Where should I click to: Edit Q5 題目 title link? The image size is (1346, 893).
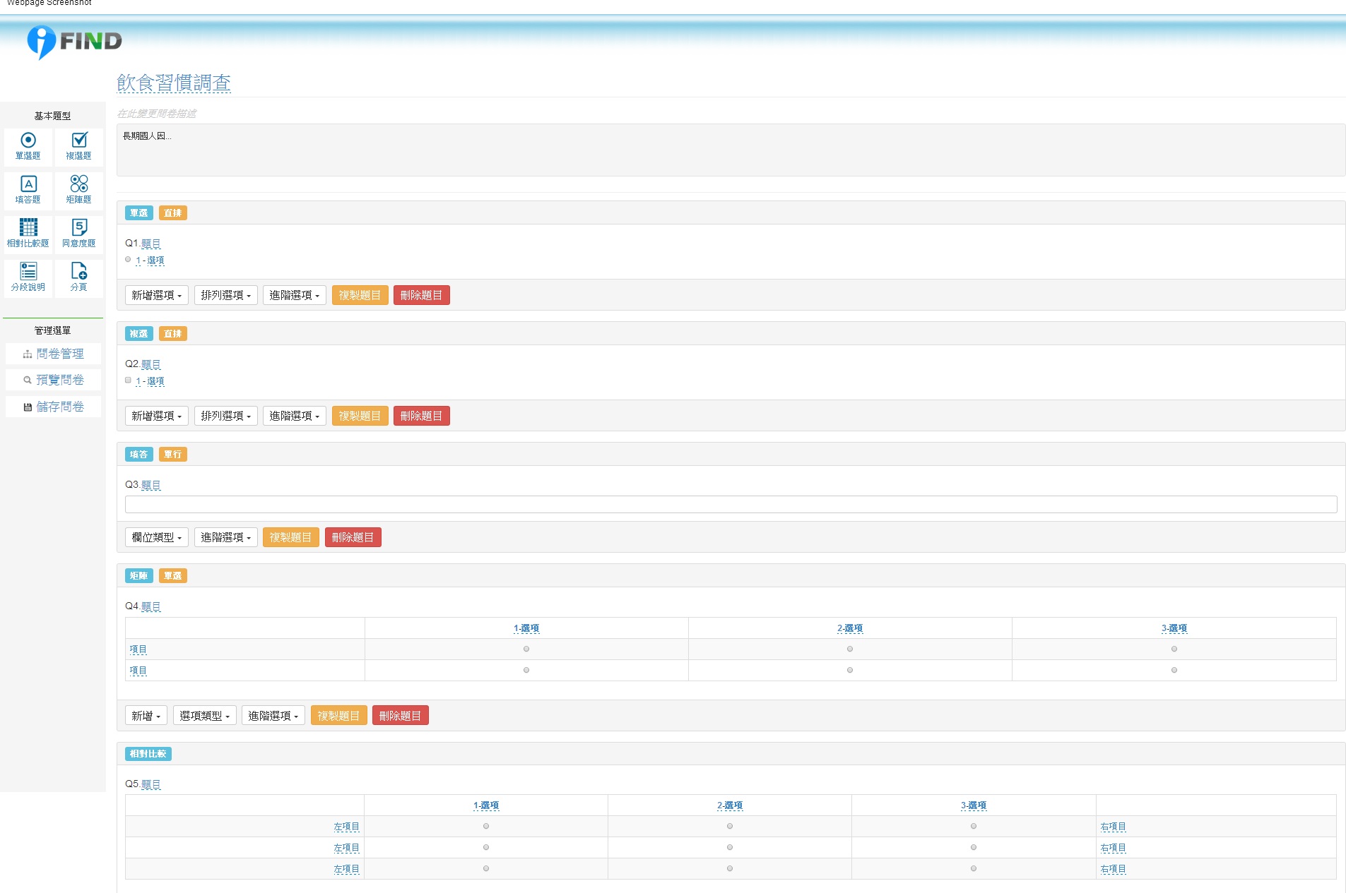(x=151, y=784)
